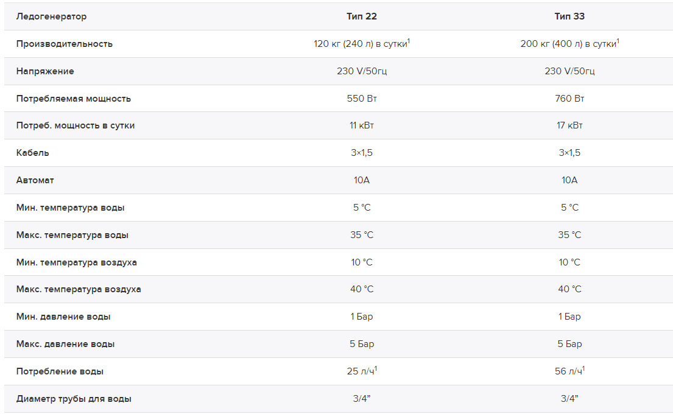673x414 pixels.
Task: Click the Кабель row label
Action: coord(33,153)
